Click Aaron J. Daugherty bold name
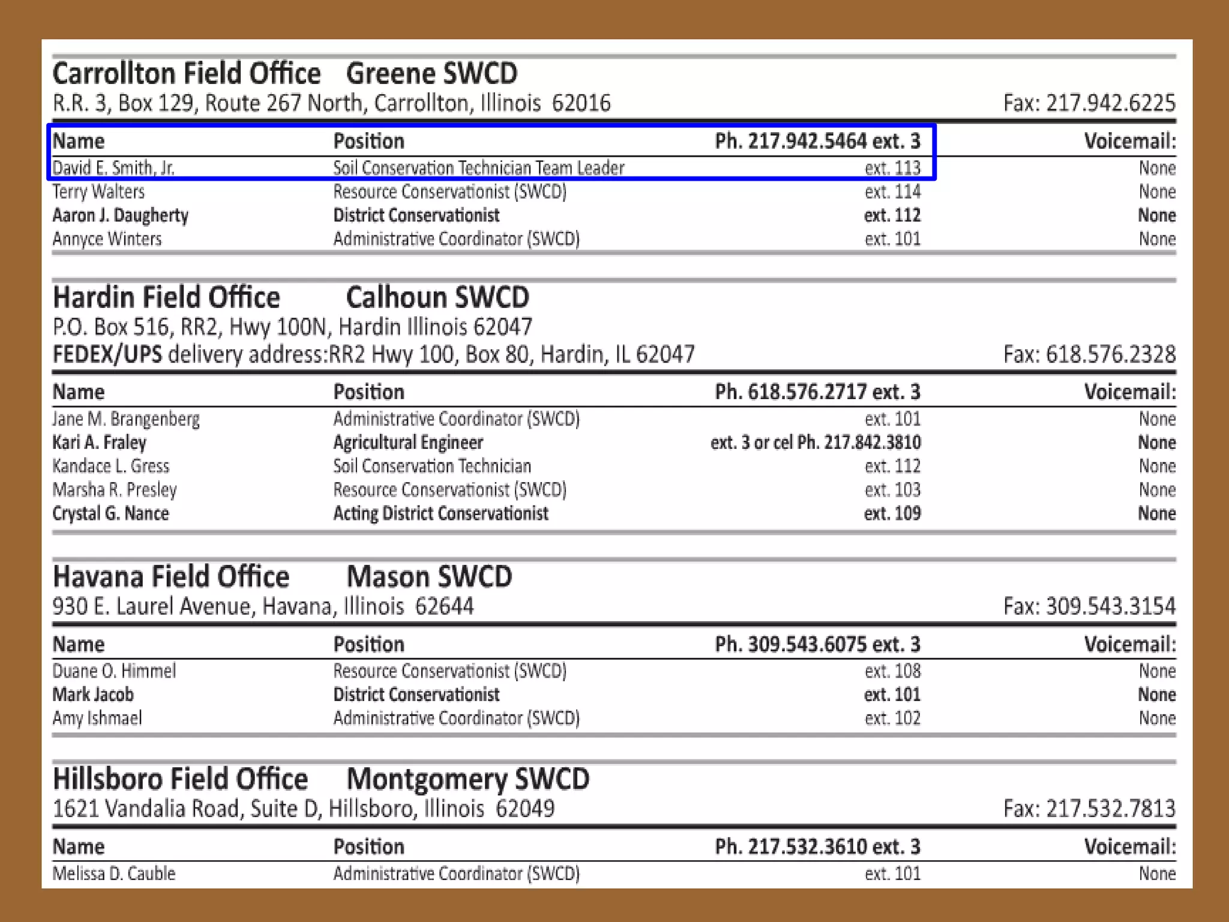 (x=120, y=215)
